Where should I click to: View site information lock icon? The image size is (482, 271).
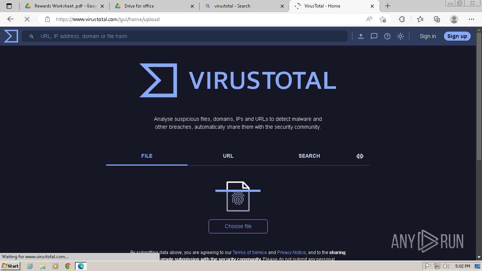click(x=47, y=19)
